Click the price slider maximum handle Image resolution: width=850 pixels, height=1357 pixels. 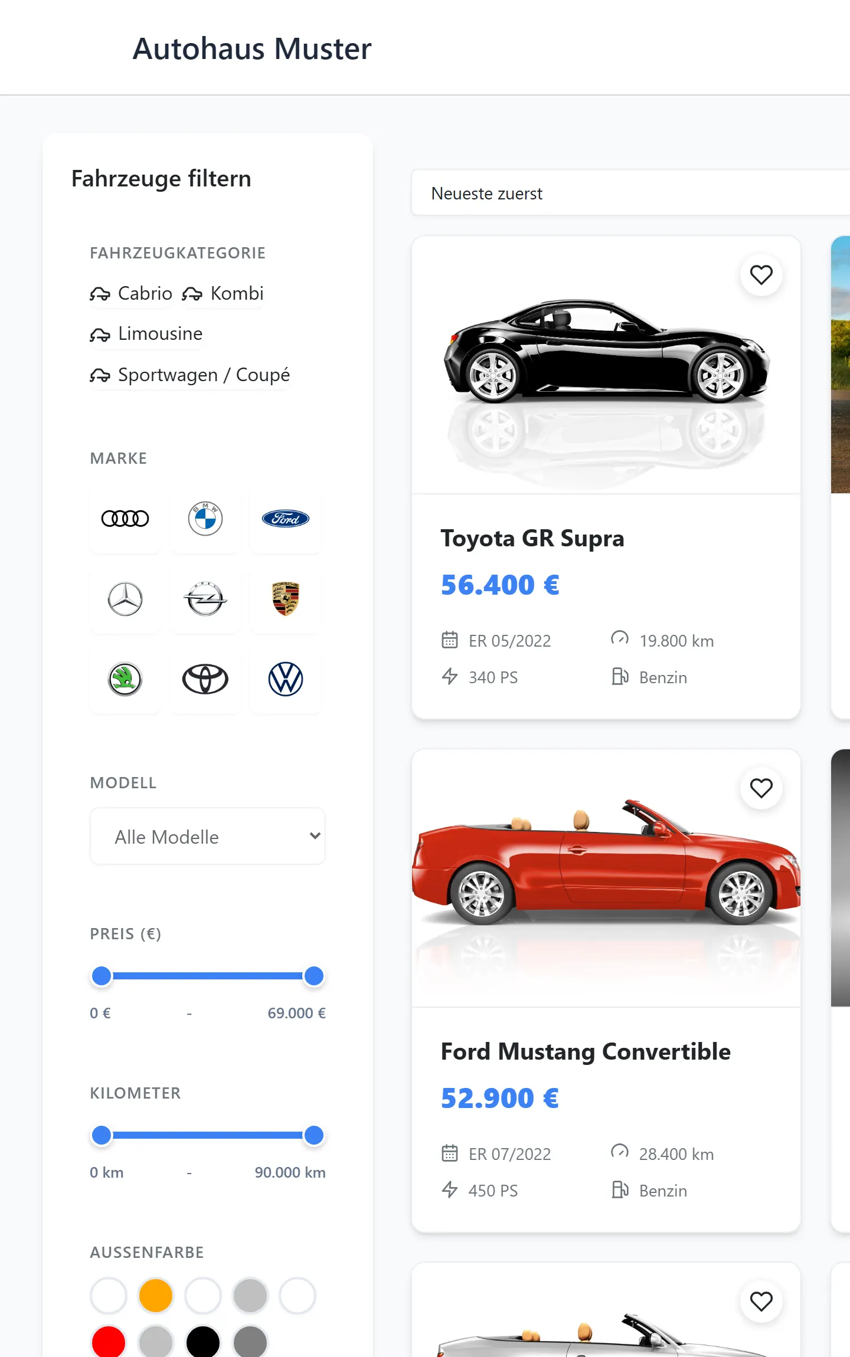[x=314, y=976]
